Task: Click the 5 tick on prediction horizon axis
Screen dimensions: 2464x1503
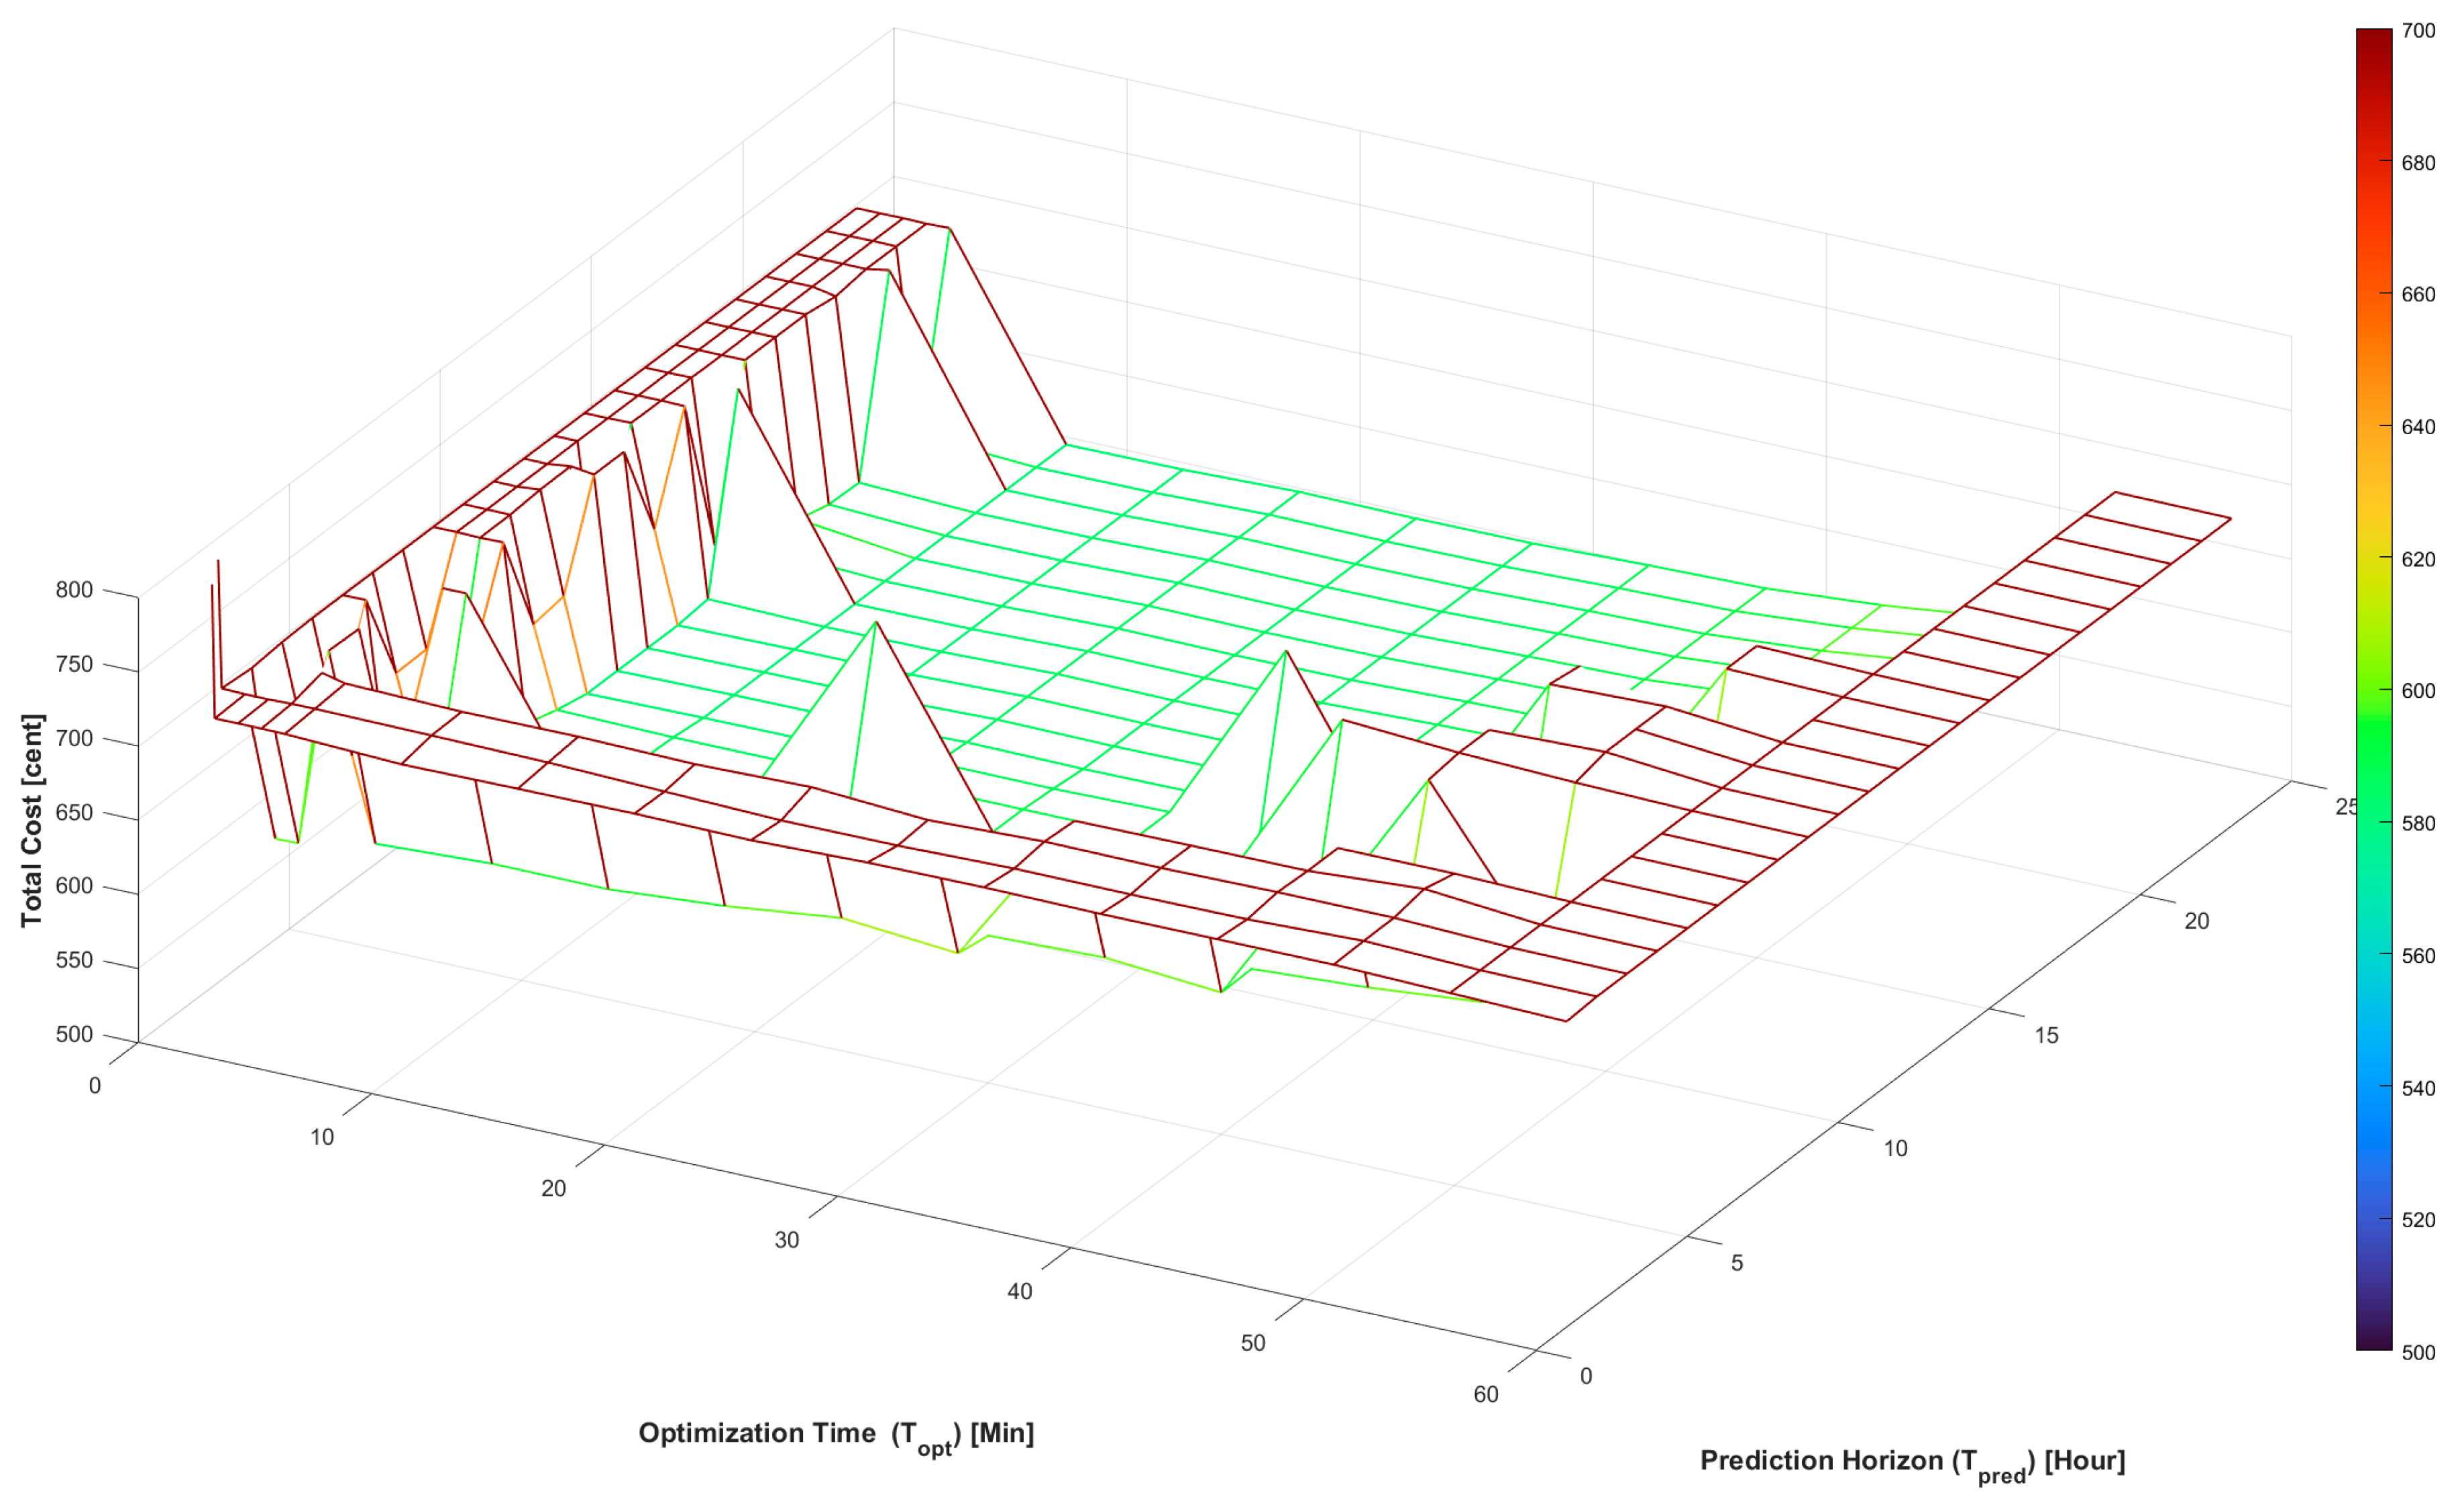Action: [1737, 1263]
